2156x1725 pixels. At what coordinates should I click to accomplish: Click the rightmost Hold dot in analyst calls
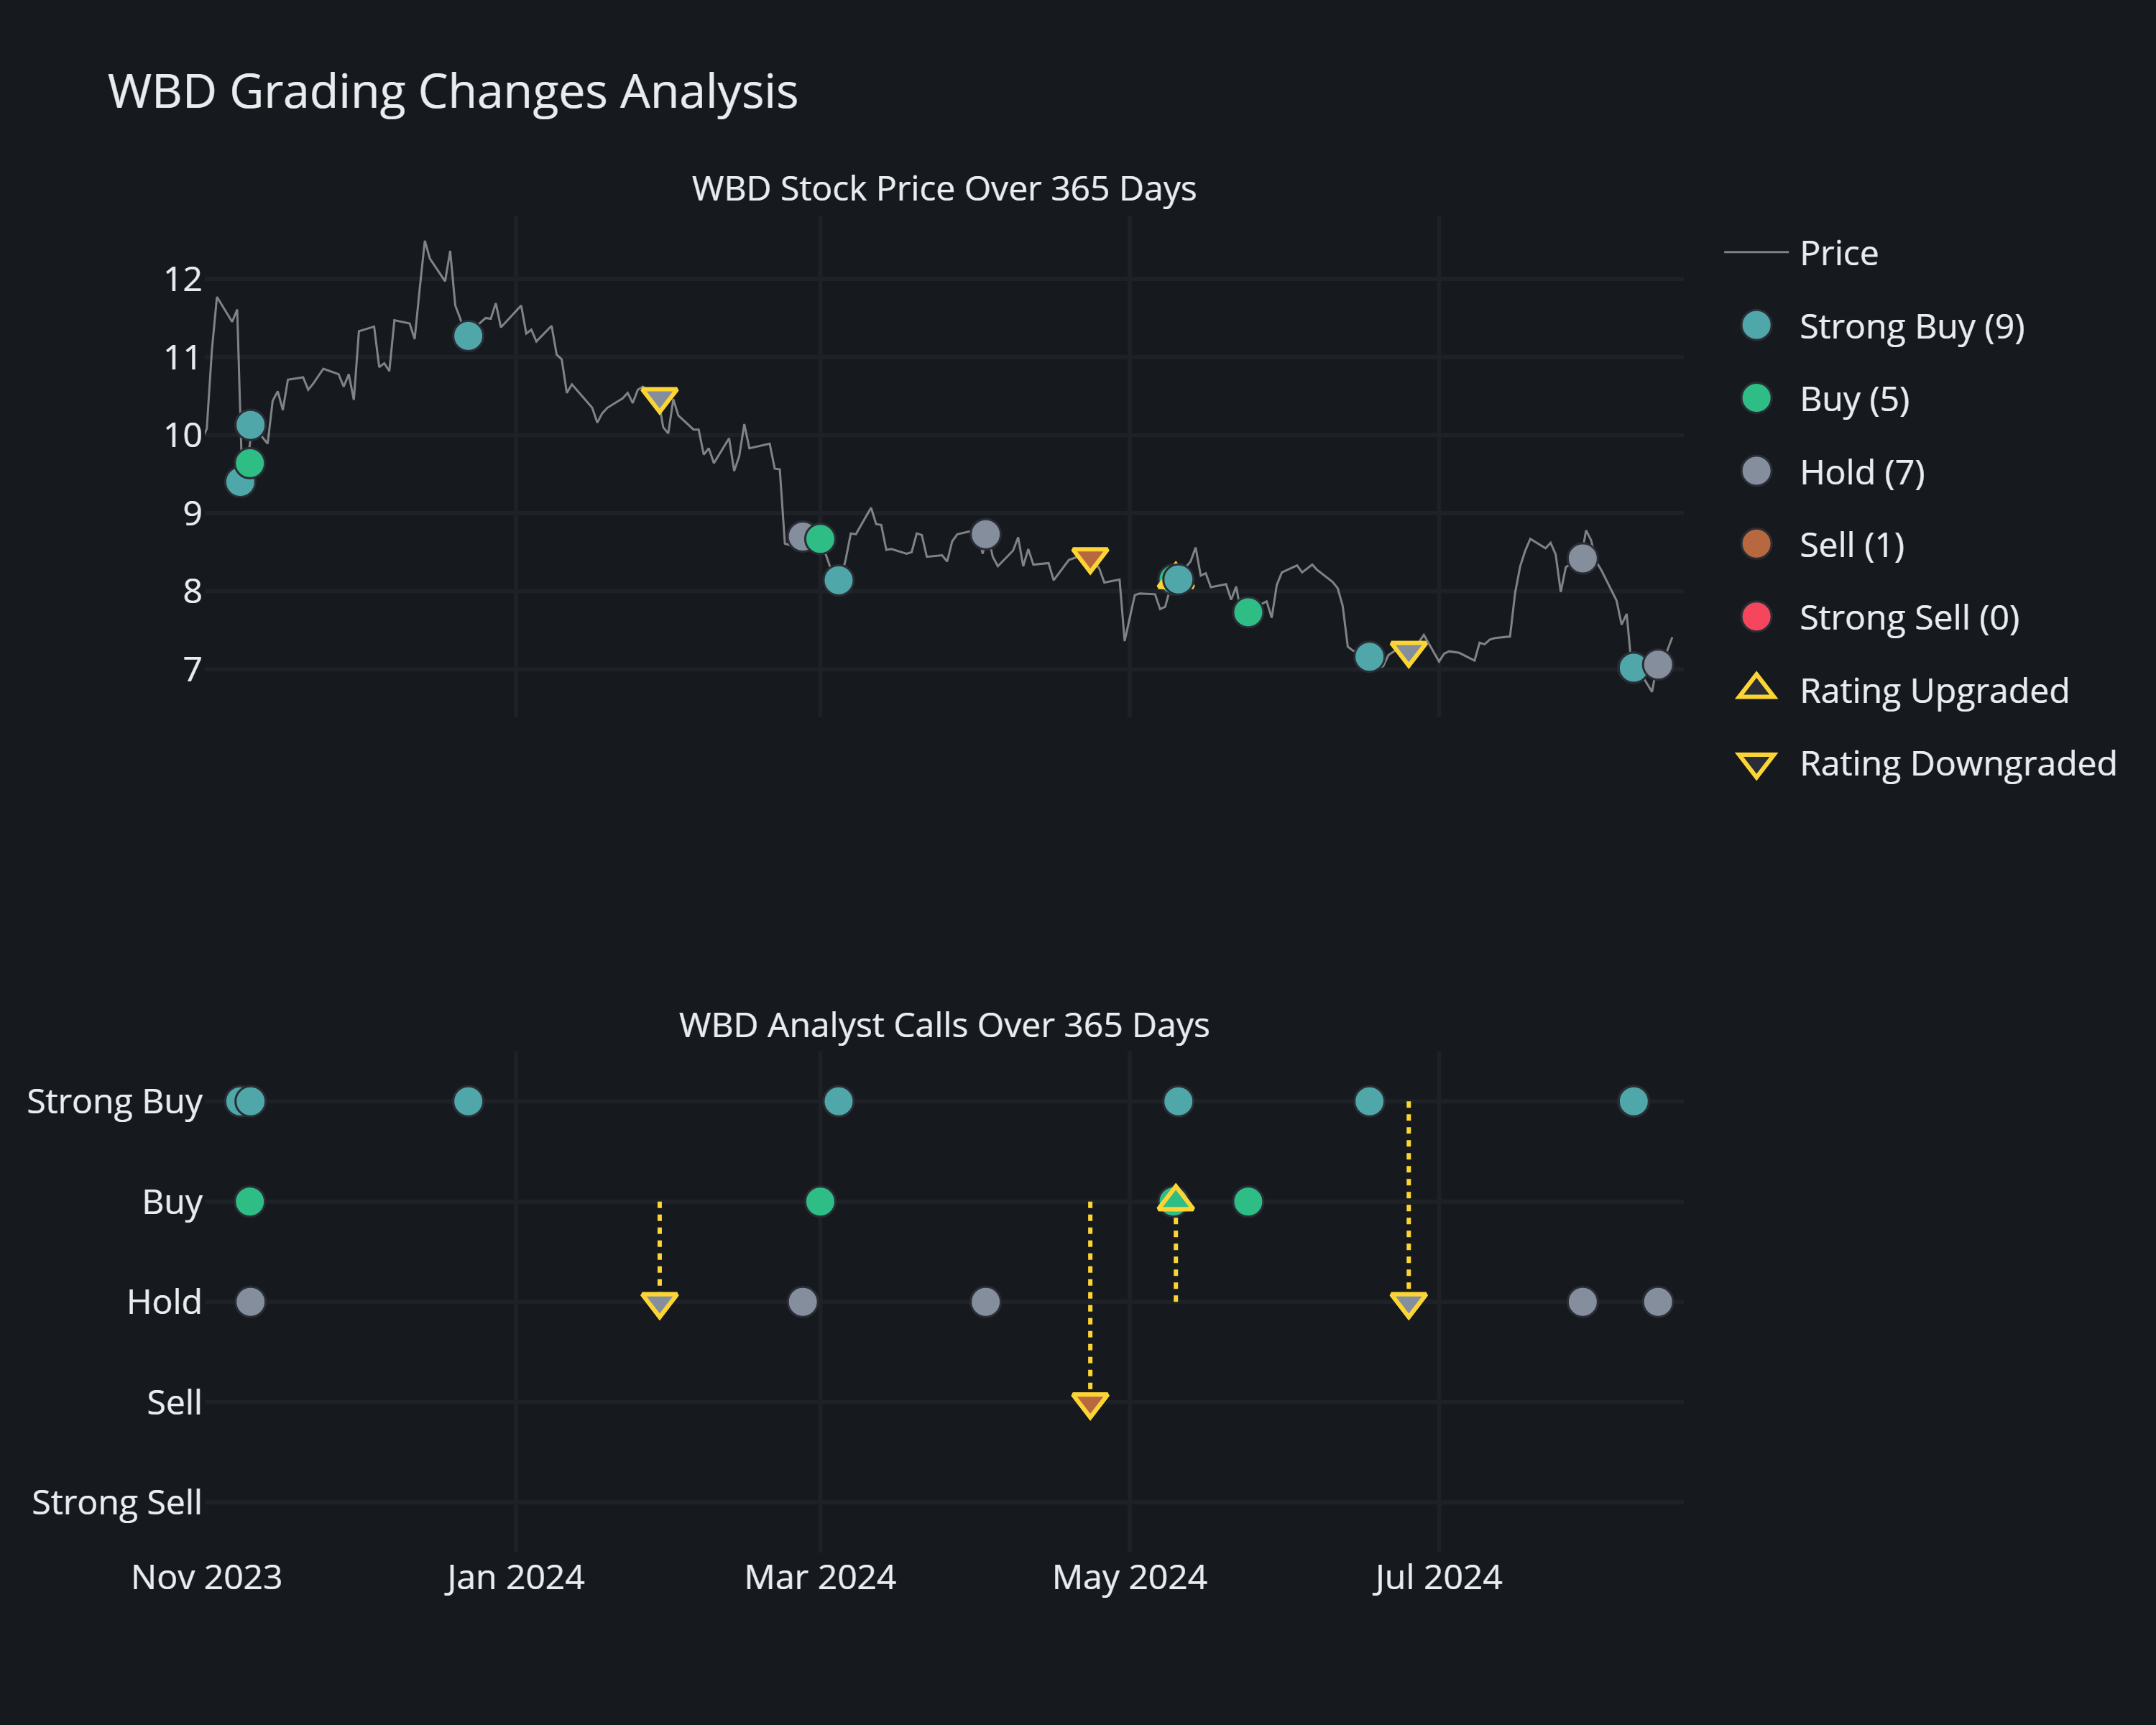pyautogui.click(x=1657, y=1302)
